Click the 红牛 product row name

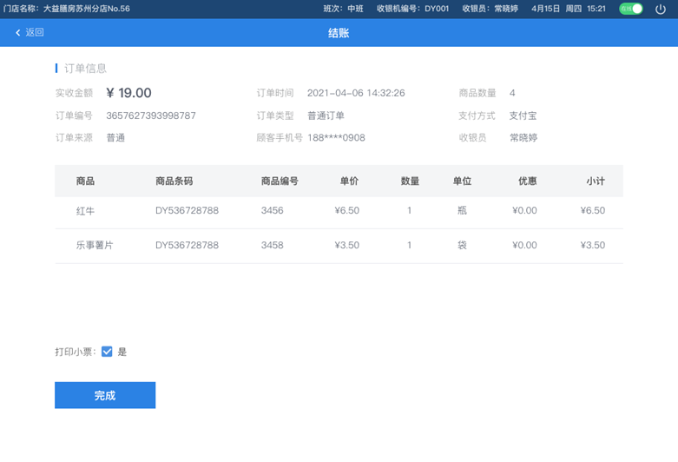coord(85,211)
